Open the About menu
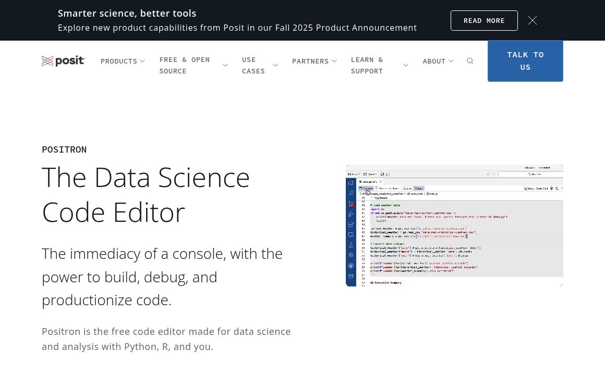This screenshot has width=605, height=375. 438,61
